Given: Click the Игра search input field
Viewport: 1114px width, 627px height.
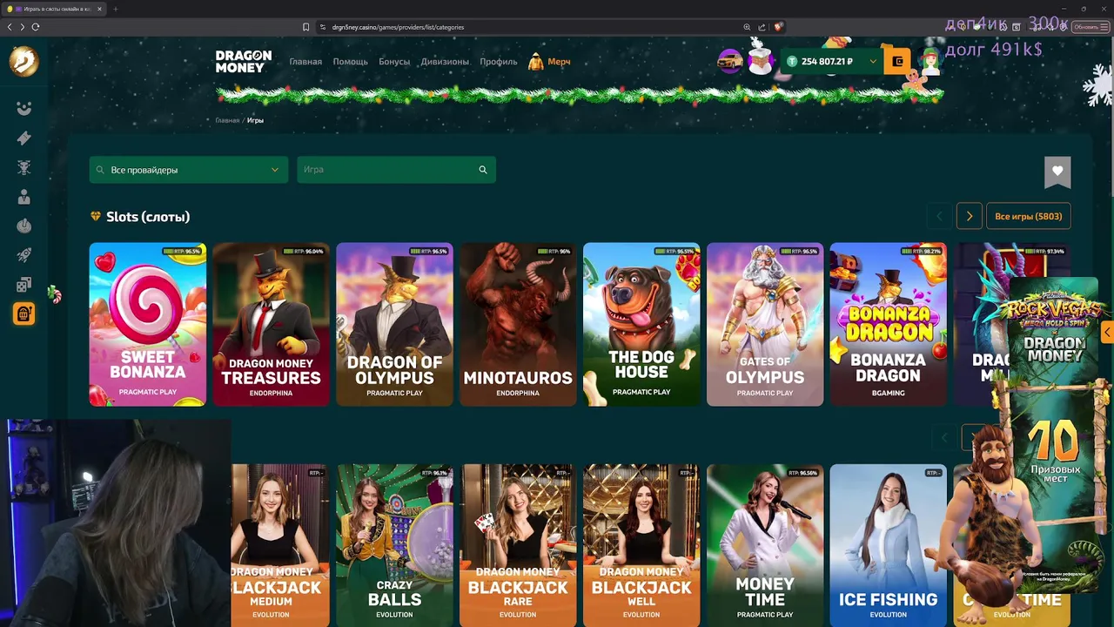Looking at the screenshot, I should (x=397, y=170).
